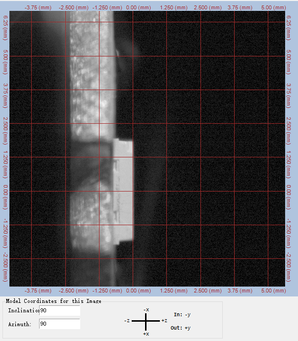Click the 5.00 (mm) label on top ruler
The width and height of the screenshot is (298, 341).
click(273, 8)
